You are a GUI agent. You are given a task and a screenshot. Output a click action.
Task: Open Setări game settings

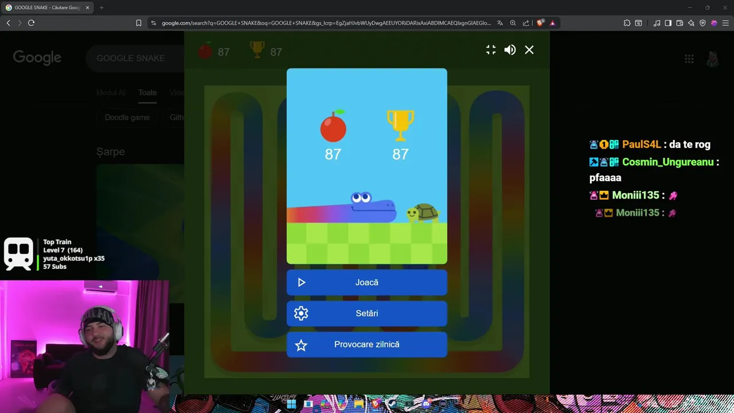[367, 313]
